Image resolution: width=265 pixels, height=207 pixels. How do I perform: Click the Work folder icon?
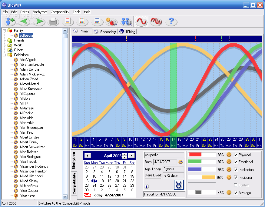click(10, 45)
